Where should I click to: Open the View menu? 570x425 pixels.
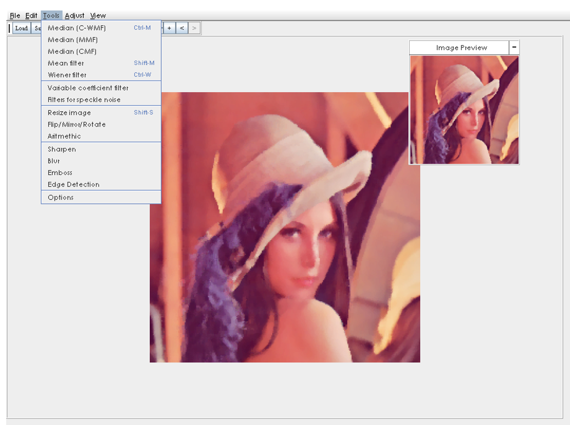click(x=98, y=15)
